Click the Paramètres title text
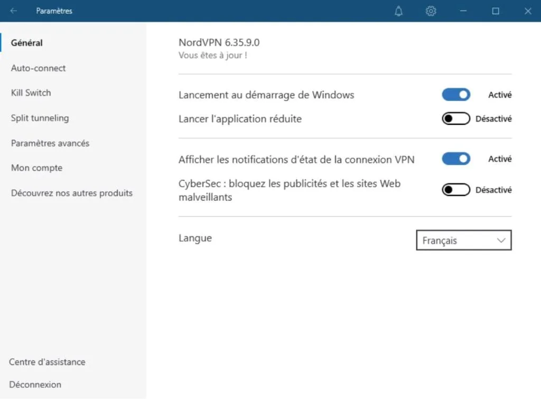541x399 pixels. (54, 11)
